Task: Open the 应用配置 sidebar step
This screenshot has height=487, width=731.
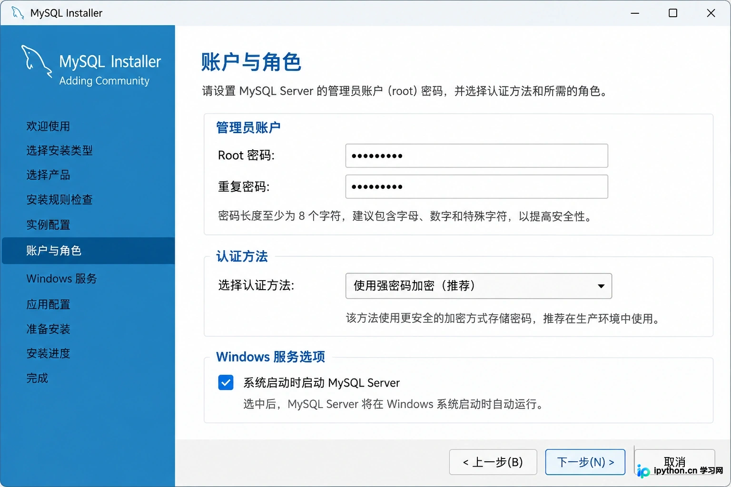Action: [x=48, y=304]
